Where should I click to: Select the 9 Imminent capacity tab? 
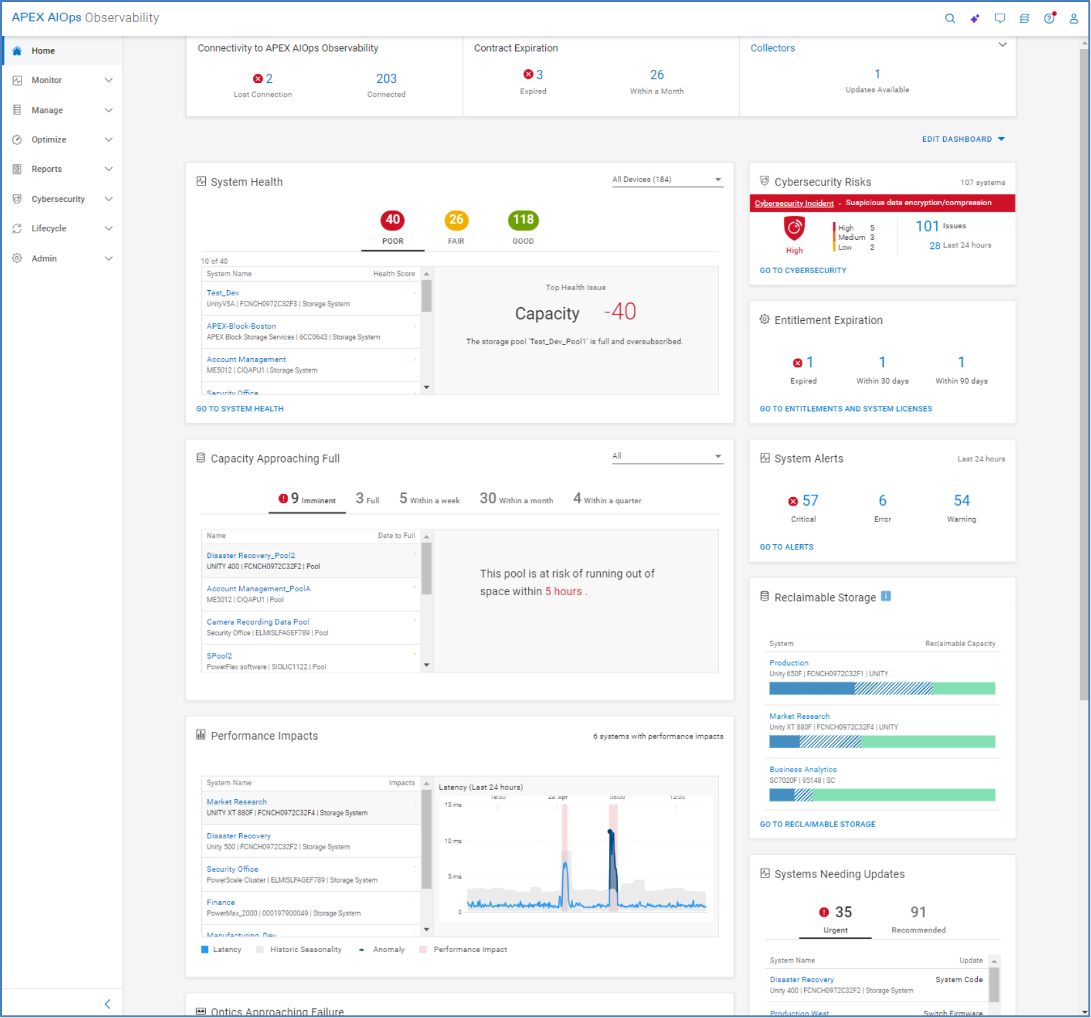click(x=307, y=499)
